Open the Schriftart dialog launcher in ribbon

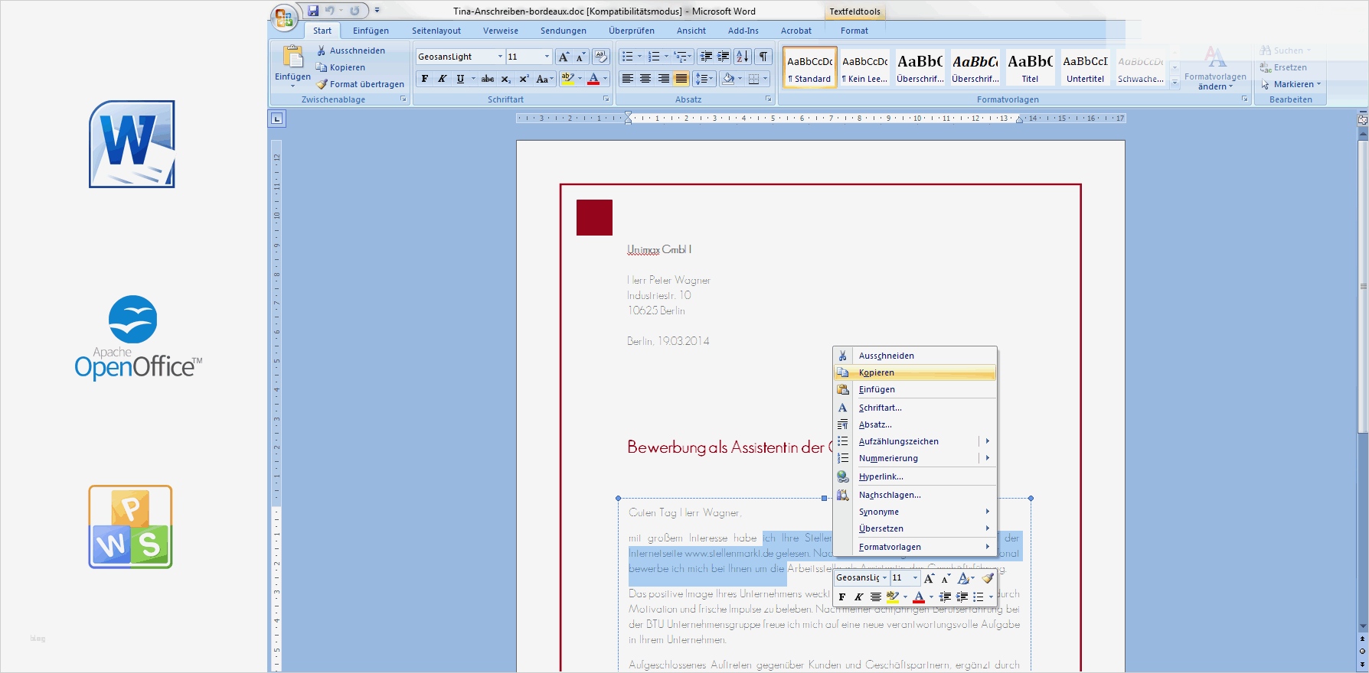[606, 99]
